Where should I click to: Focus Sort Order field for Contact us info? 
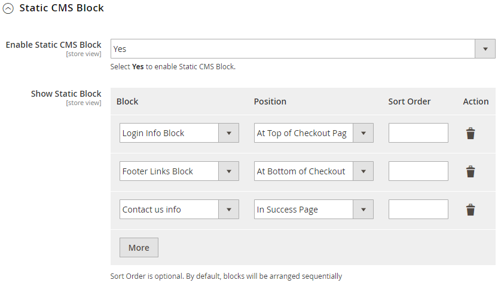(x=418, y=210)
